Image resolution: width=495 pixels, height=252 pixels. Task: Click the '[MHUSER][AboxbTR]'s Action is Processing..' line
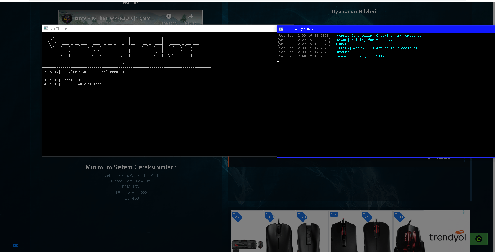click(349, 48)
